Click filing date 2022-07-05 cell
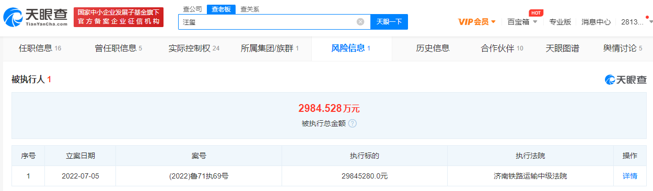 tap(80, 176)
